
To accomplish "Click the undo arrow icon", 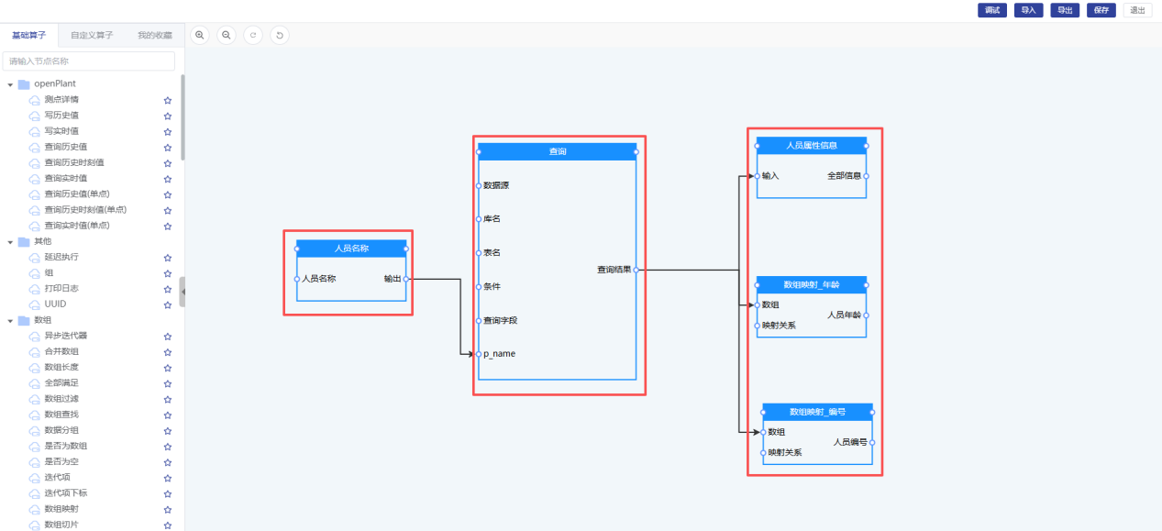I will coord(280,35).
